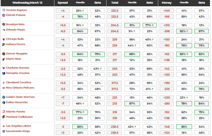Click the Cleveland Cavaliers logo
212x136 pixels.
4,83
